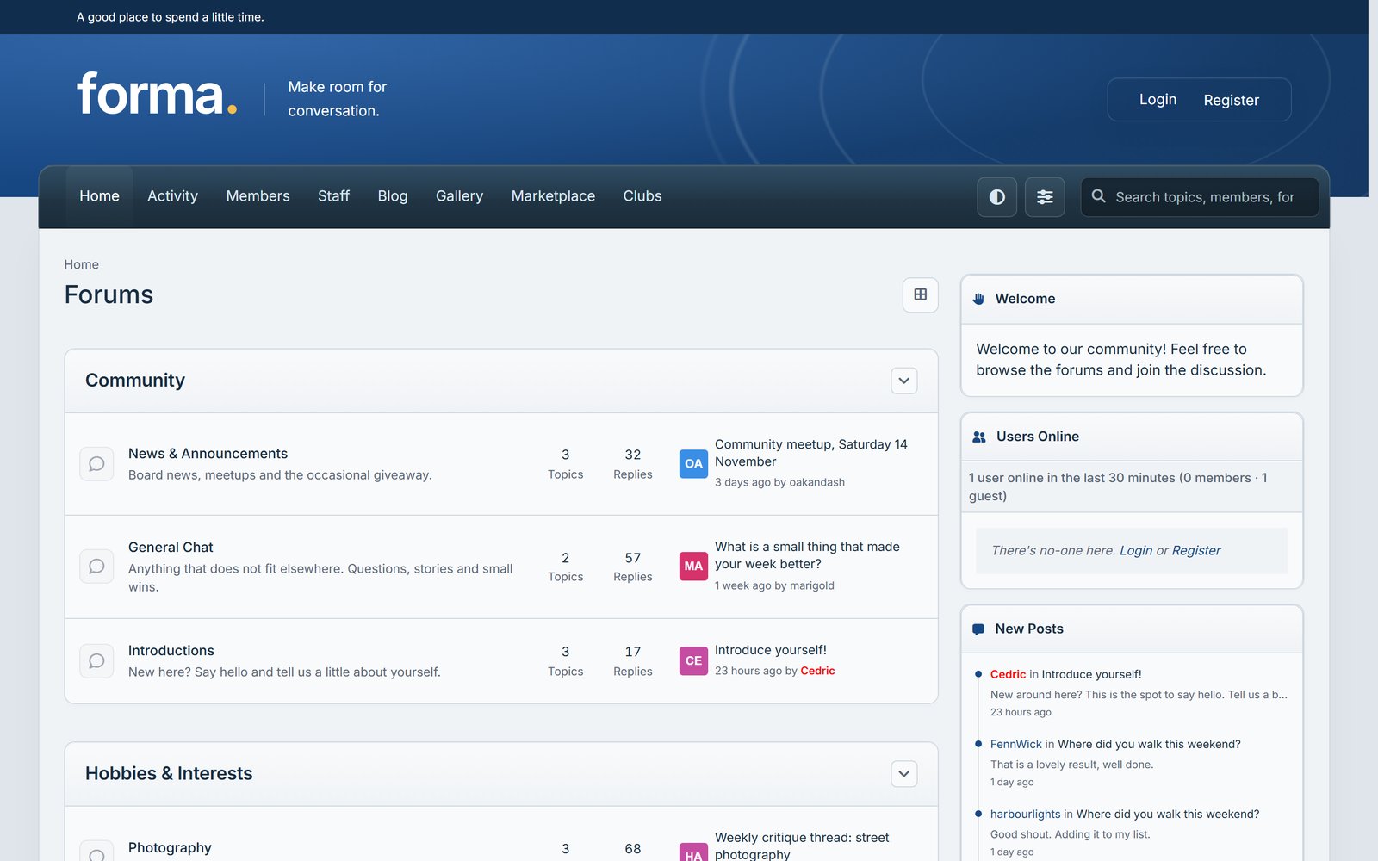
Task: Click the General Chat speech bubble icon
Action: pyautogui.click(x=96, y=567)
